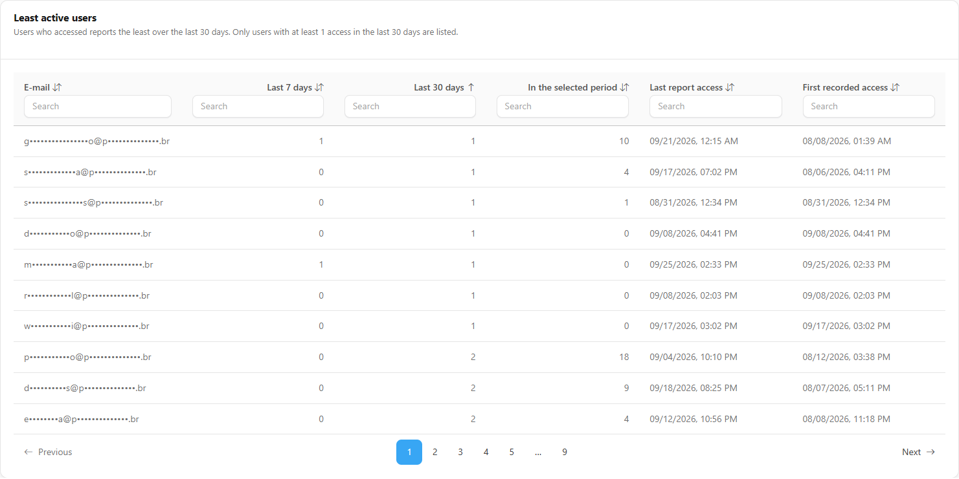The image size is (959, 479).
Task: Select the e-mail beginning with e
Action: click(x=82, y=419)
